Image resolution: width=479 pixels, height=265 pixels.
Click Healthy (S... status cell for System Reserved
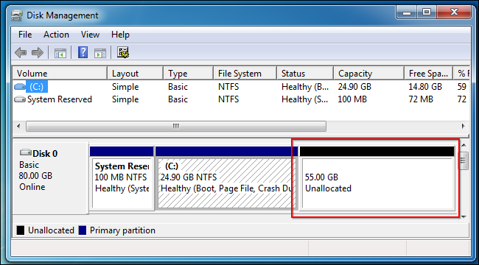tap(305, 99)
